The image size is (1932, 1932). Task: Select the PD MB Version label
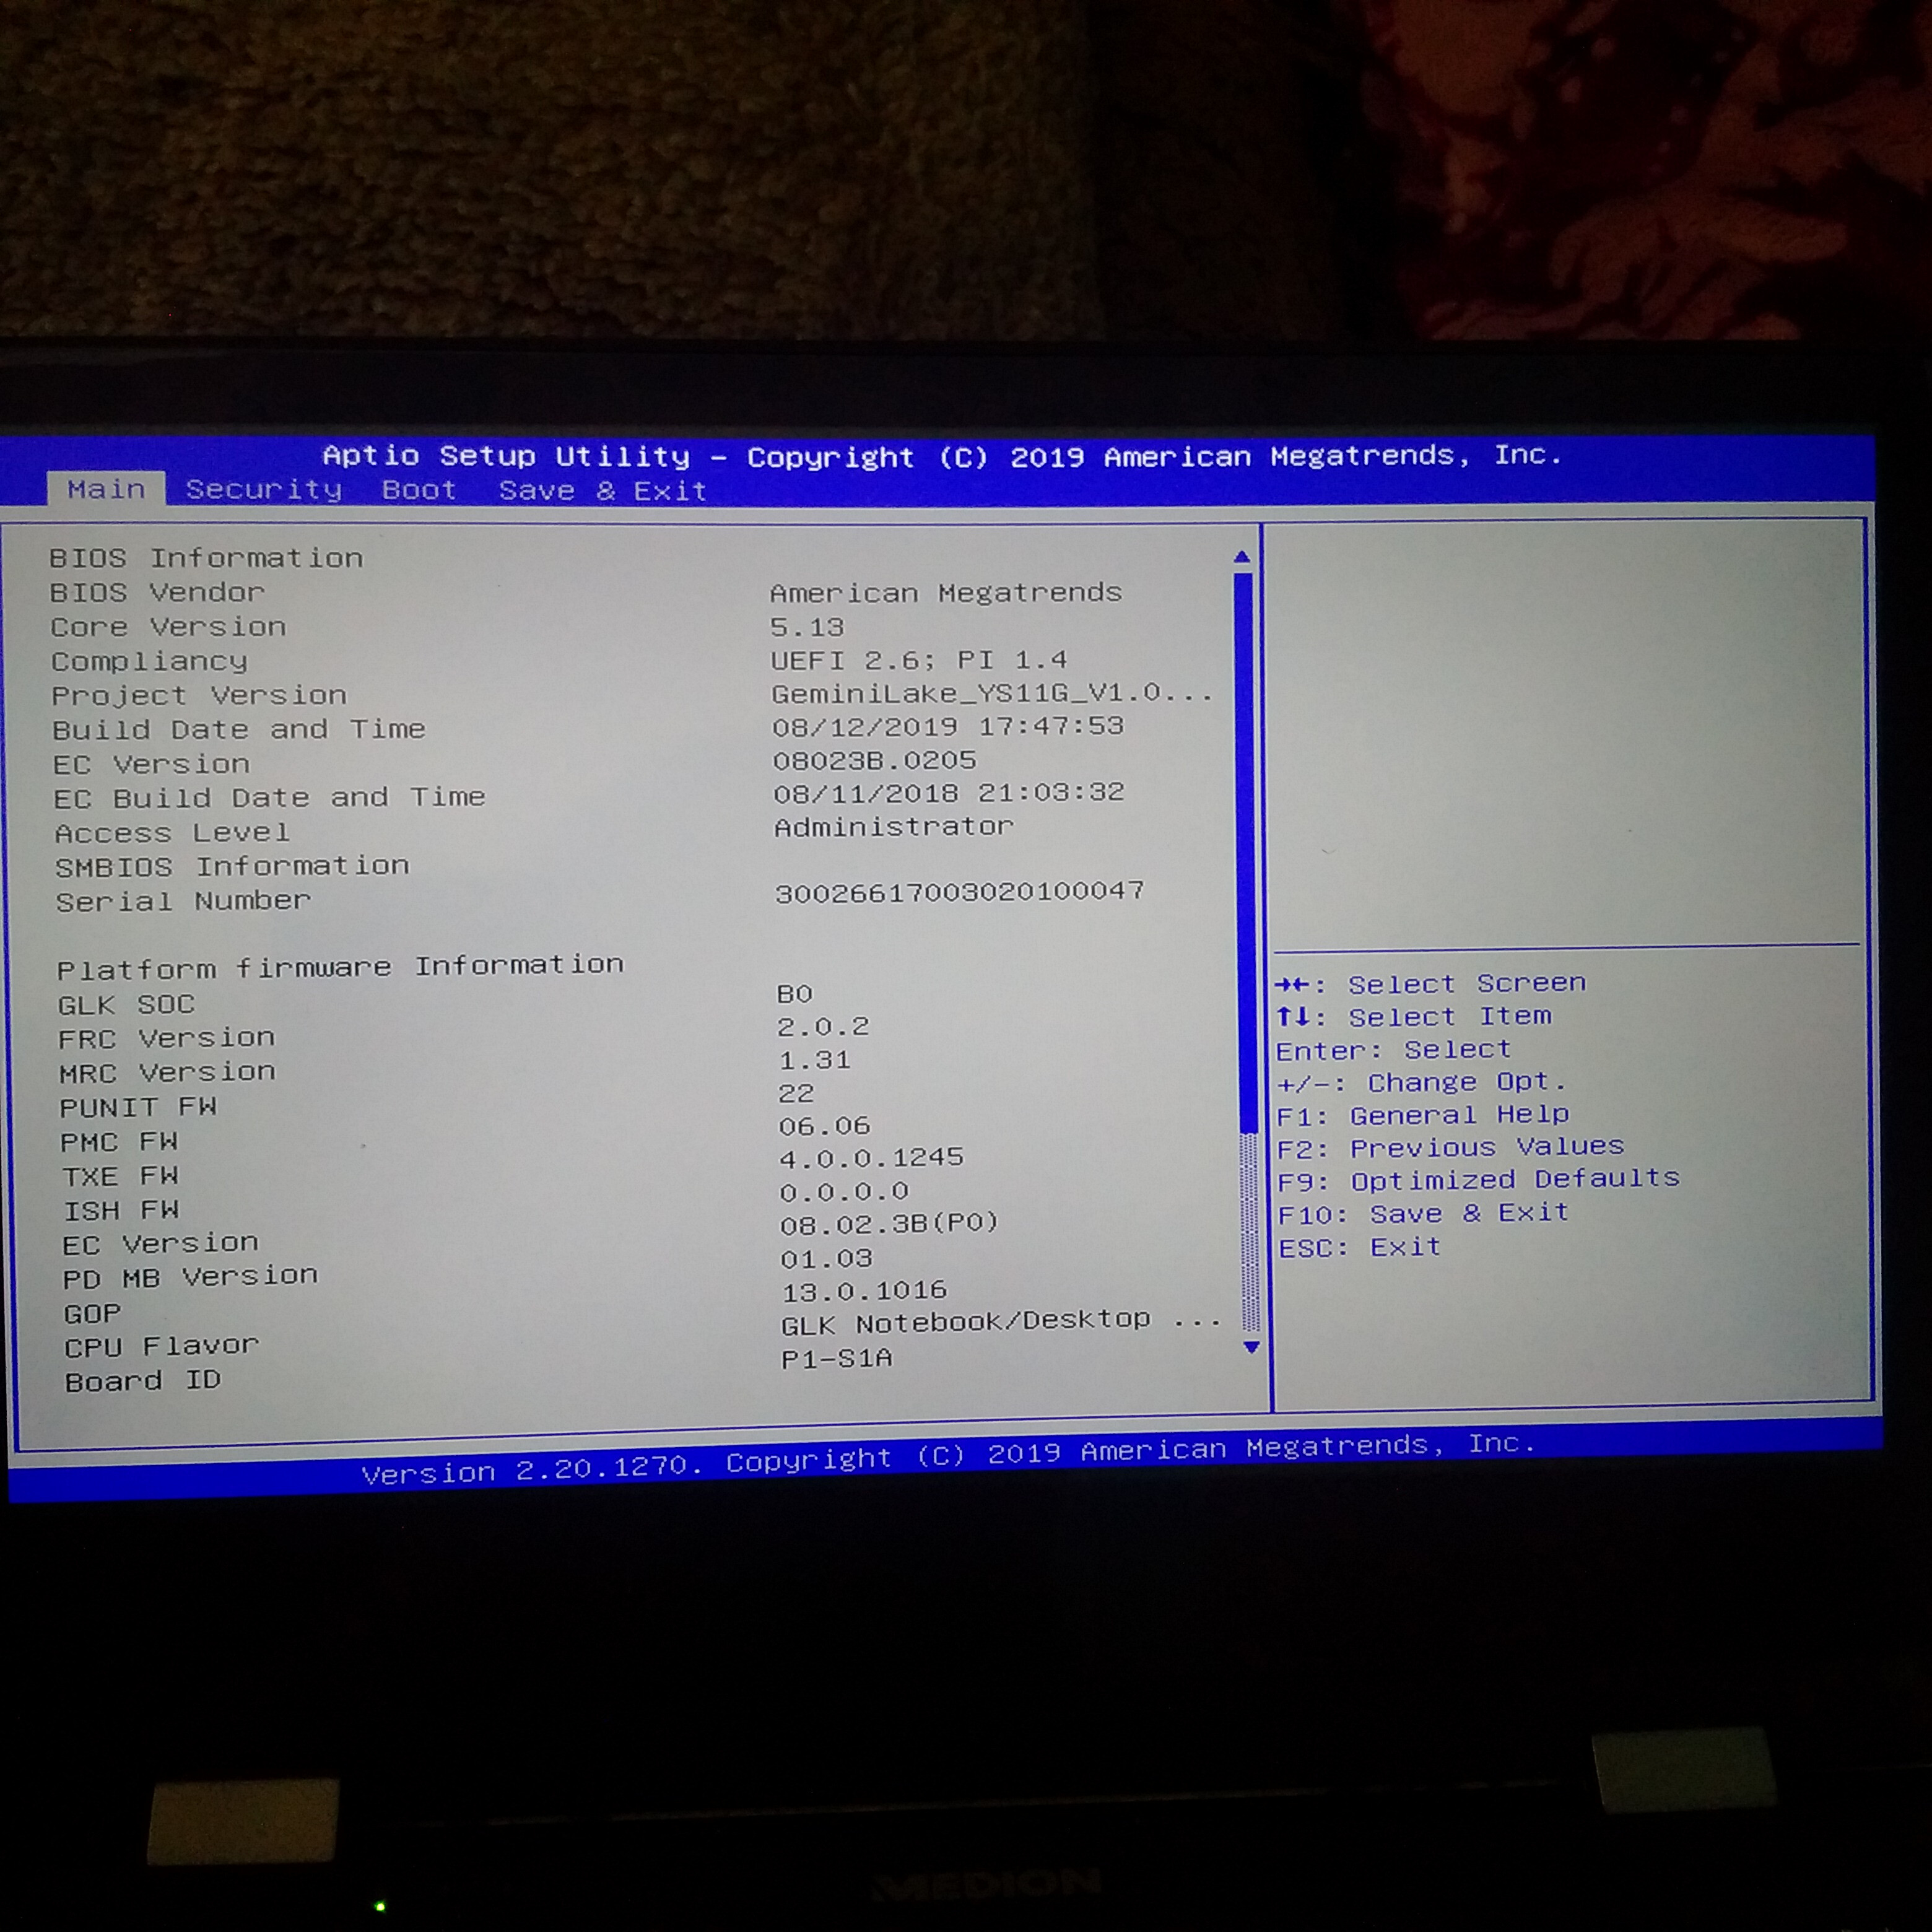[190, 1278]
